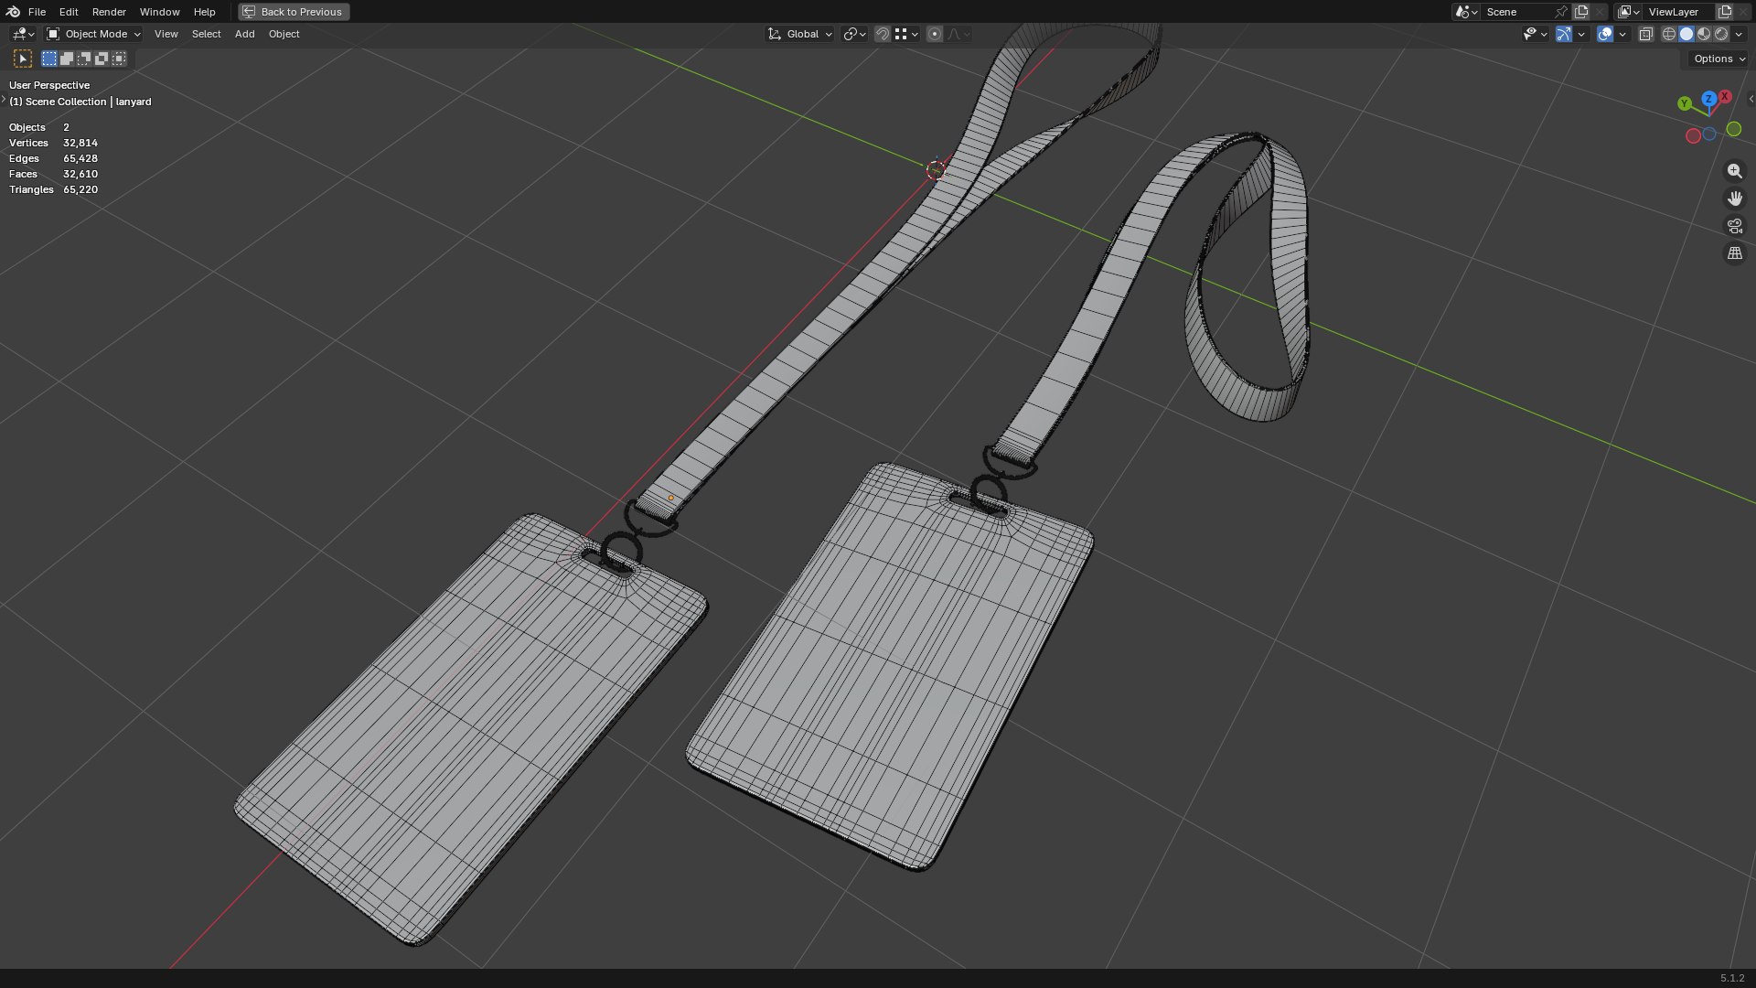Click the red X axis gizmo

pyautogui.click(x=1725, y=96)
